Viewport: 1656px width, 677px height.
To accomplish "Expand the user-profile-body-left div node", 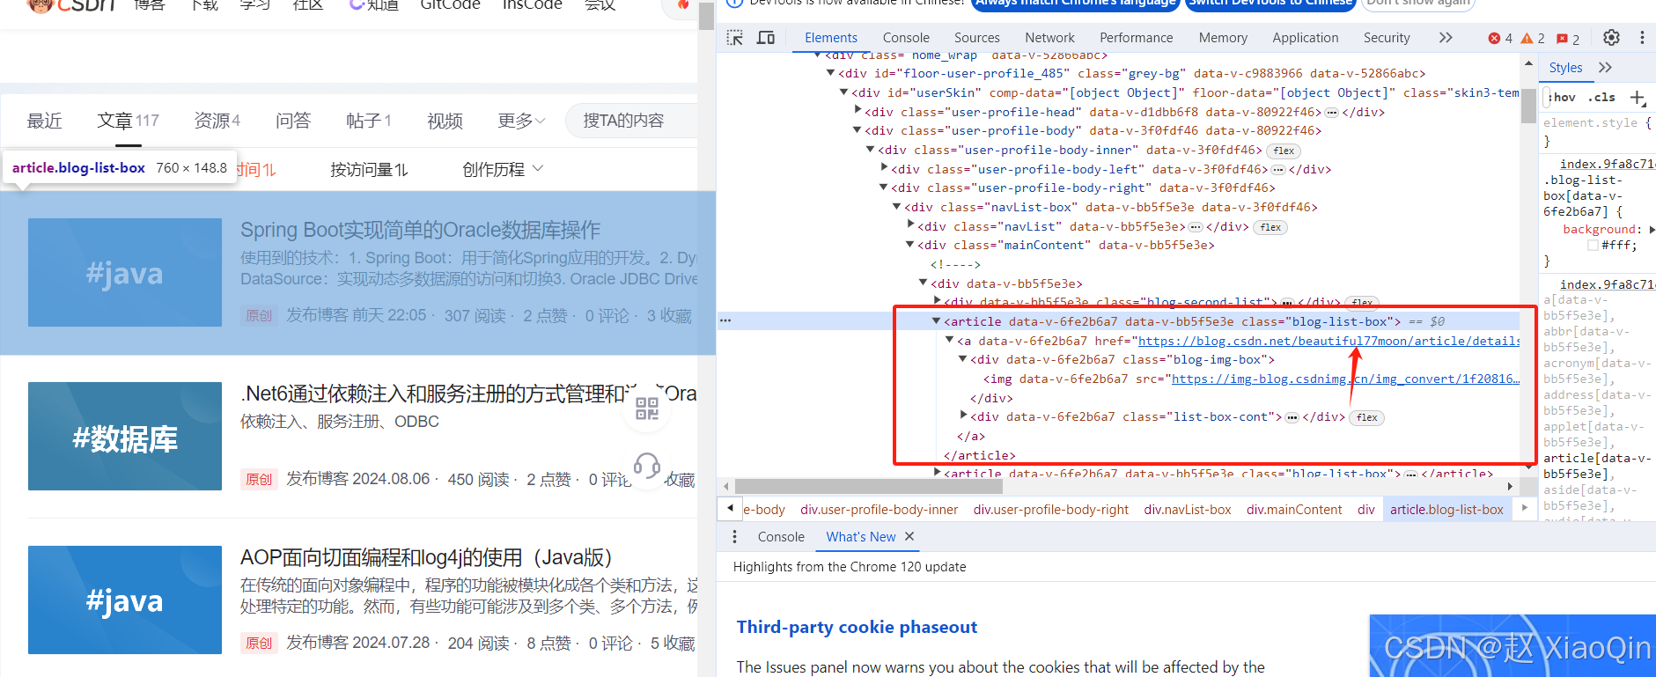I will tap(885, 168).
